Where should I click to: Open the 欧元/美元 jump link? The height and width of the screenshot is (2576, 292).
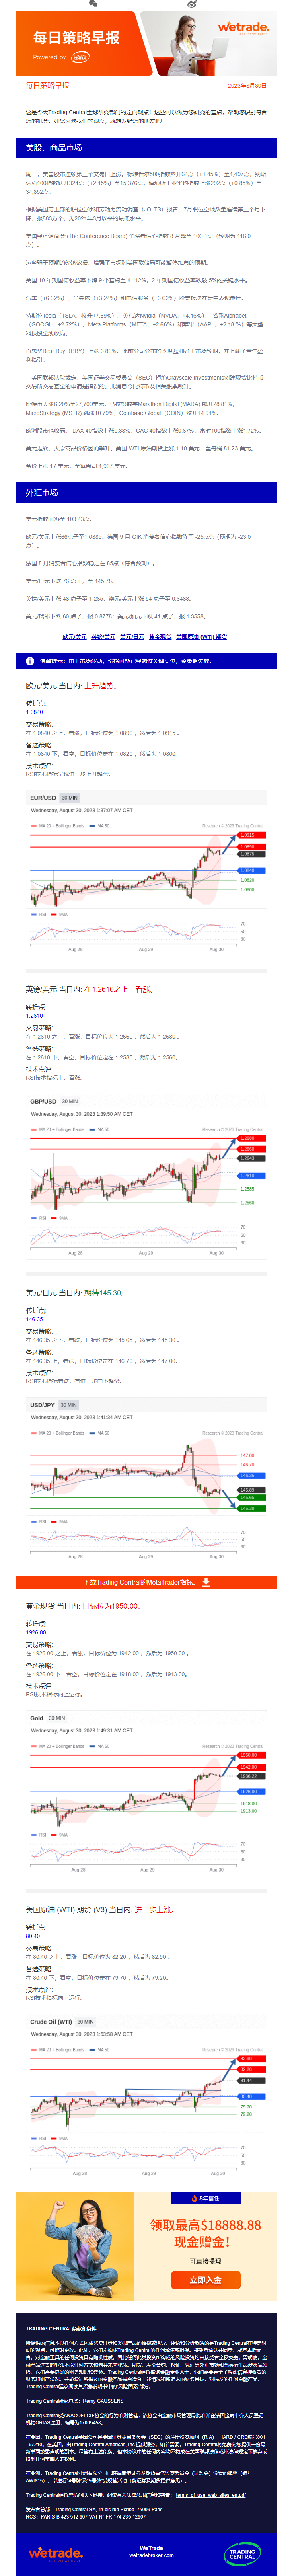click(x=74, y=637)
